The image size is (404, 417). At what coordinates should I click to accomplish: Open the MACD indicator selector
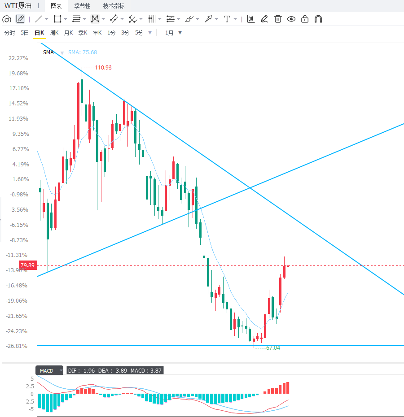click(49, 370)
